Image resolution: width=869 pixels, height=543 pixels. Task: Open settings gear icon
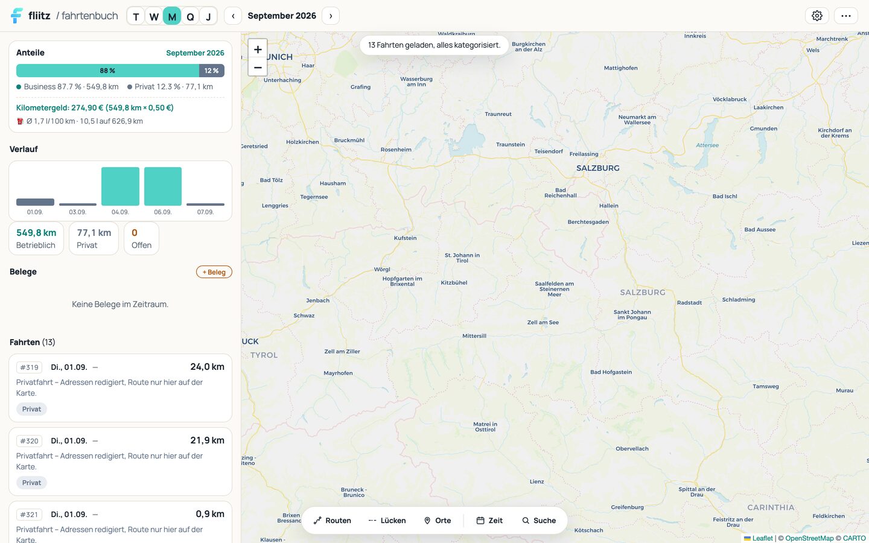pyautogui.click(x=817, y=16)
